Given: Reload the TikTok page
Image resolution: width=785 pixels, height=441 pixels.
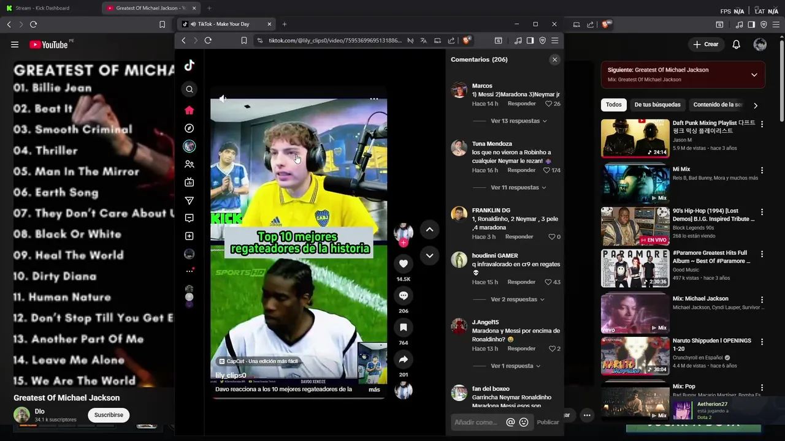Looking at the screenshot, I should coord(208,40).
